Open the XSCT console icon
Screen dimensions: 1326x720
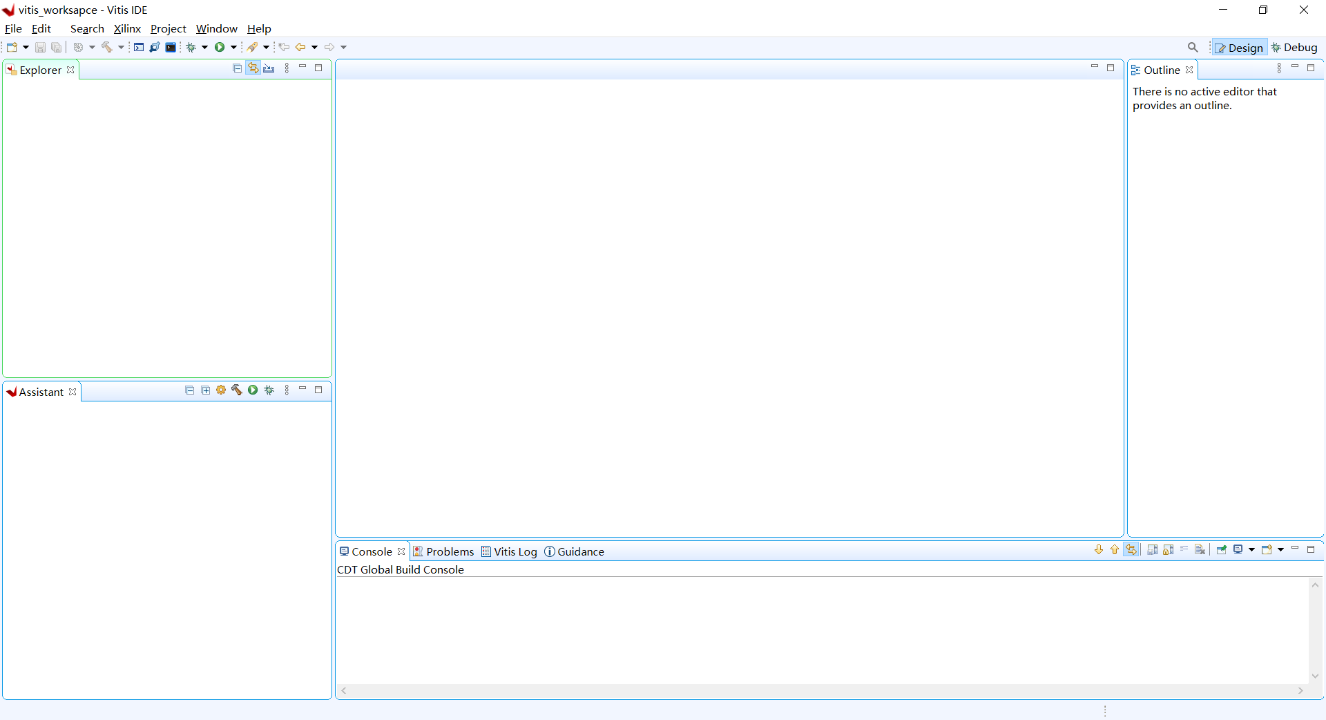[x=139, y=47]
